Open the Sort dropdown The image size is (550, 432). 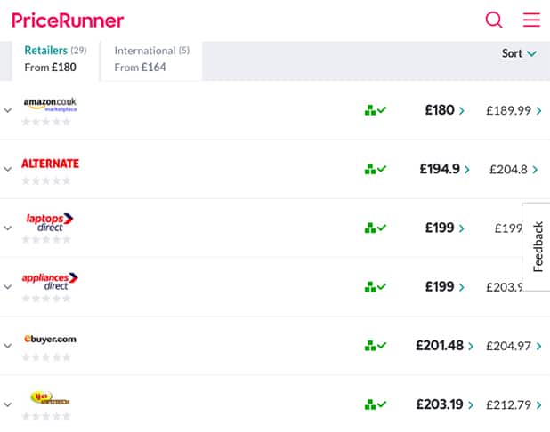pyautogui.click(x=519, y=53)
